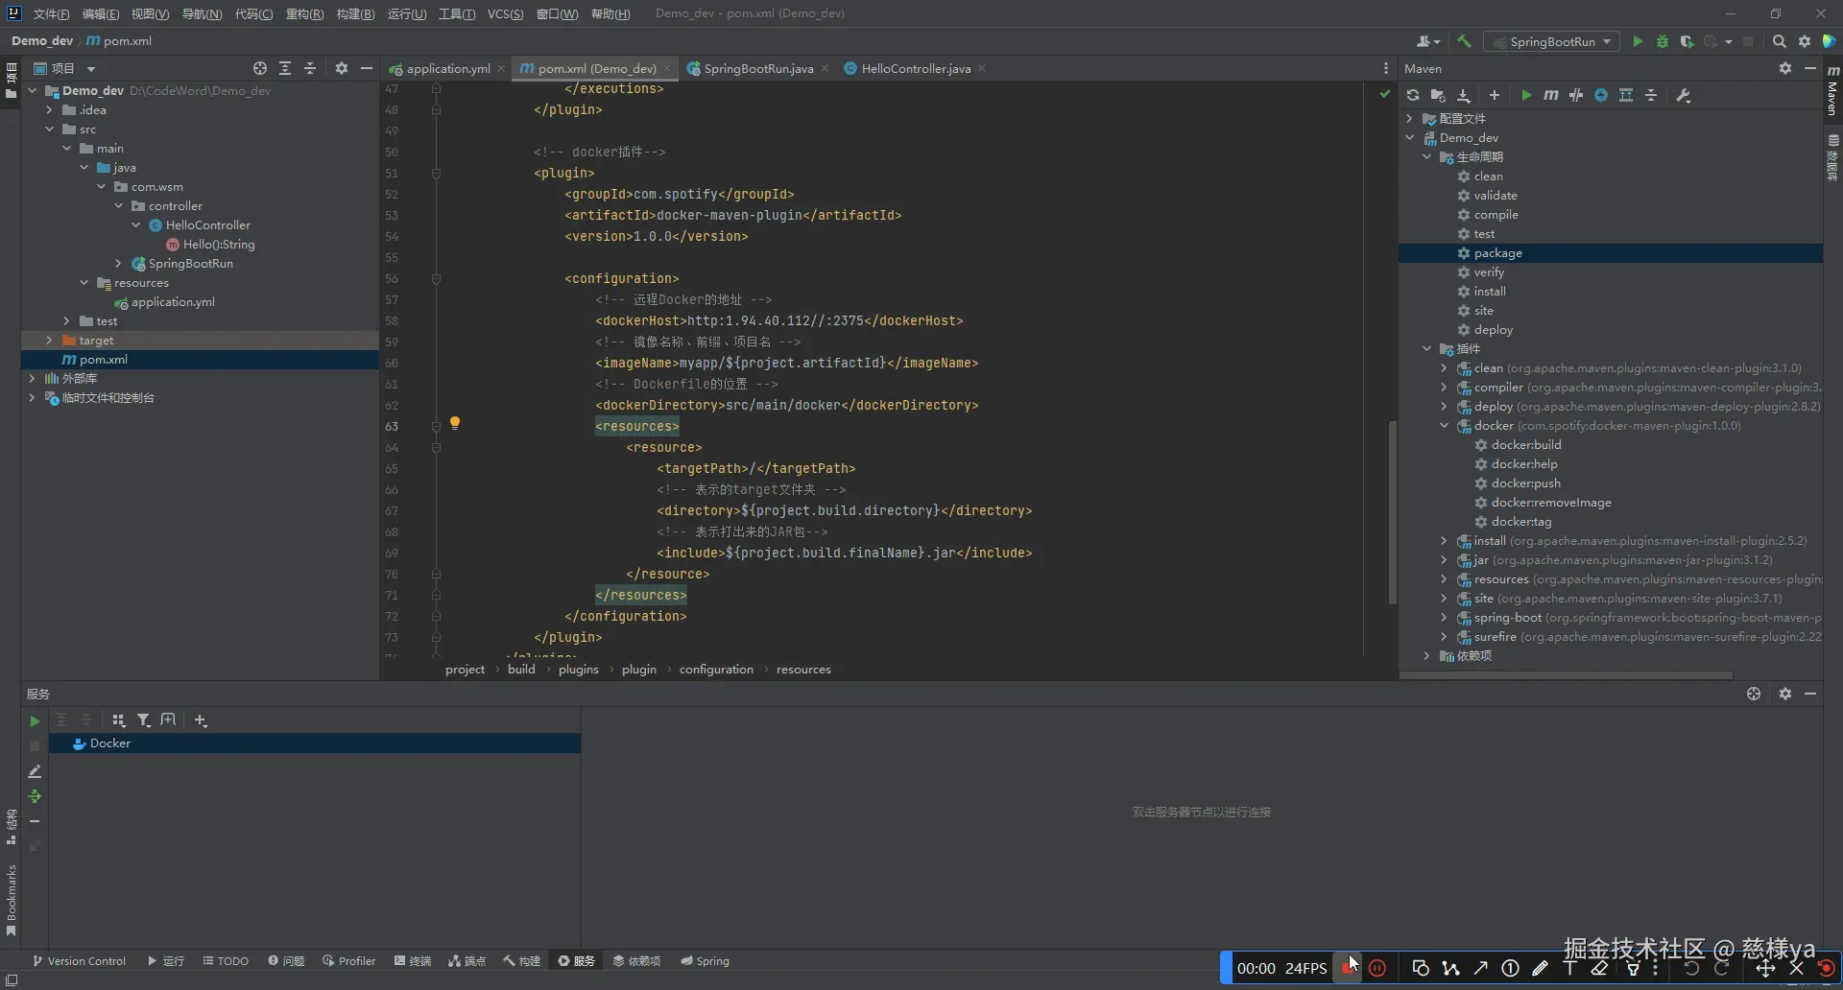Expand 依赖项 node in Maven panel
Screen dimensions: 1843x990
click(x=1426, y=656)
